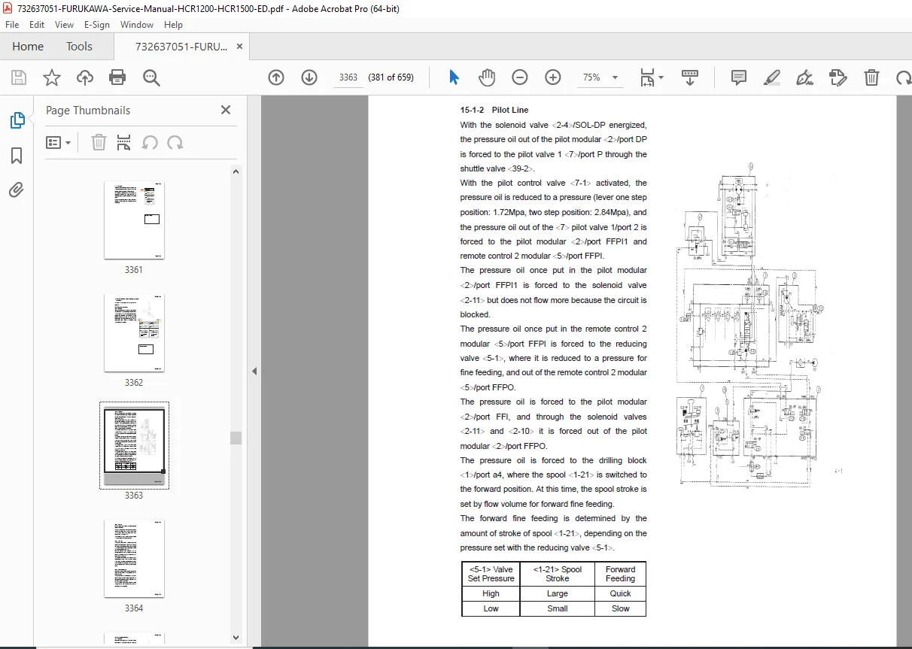The width and height of the screenshot is (912, 649).
Task: Switch to the Tools tab
Action: click(79, 47)
